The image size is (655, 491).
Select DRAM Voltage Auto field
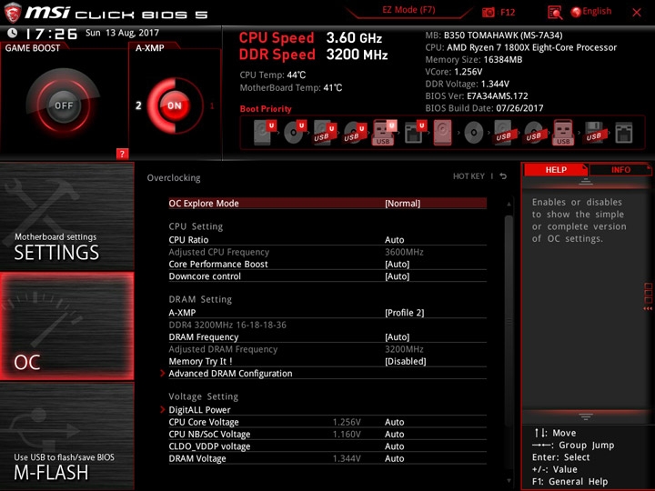tap(394, 458)
